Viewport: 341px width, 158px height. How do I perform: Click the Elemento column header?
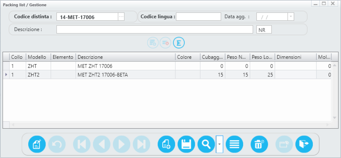tap(63, 57)
